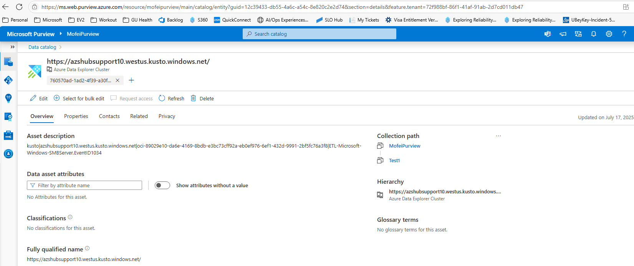Click the MofeiPurview account name in header
This screenshot has width=634, height=266.
click(83, 34)
